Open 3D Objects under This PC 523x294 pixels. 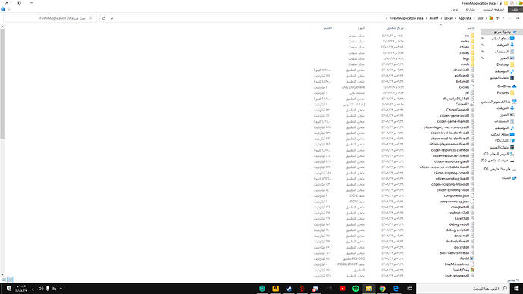point(504,141)
